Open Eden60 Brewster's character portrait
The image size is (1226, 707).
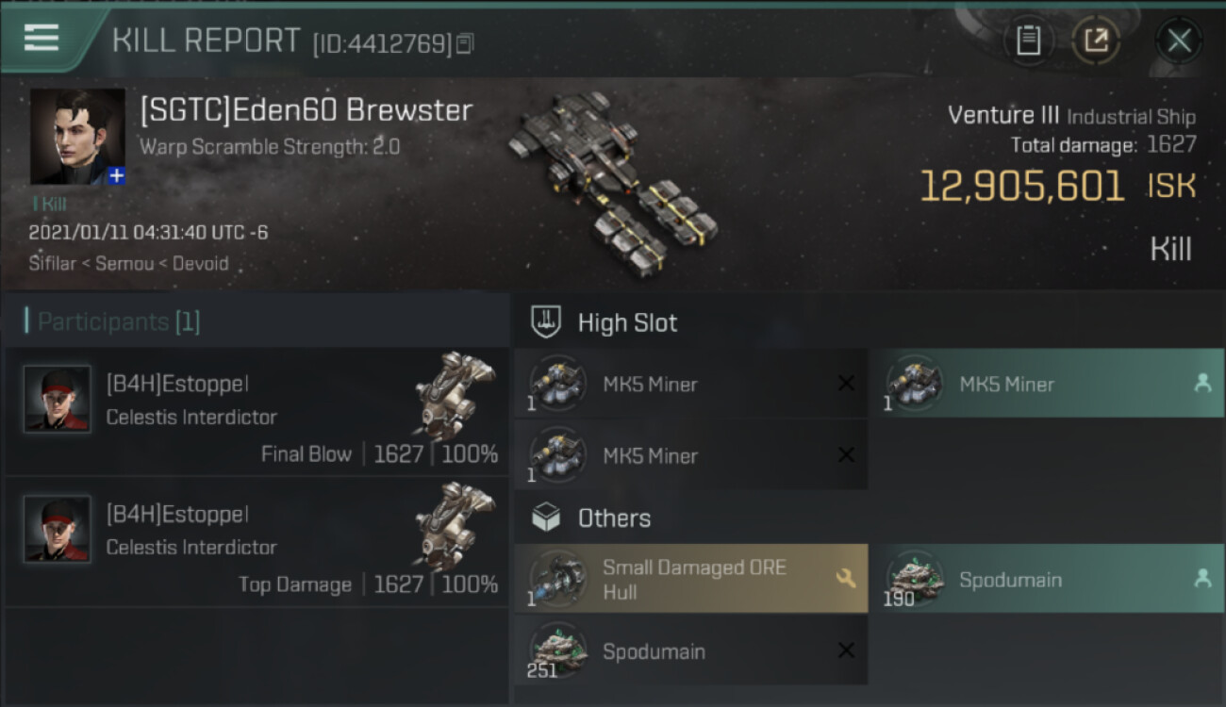tap(77, 137)
